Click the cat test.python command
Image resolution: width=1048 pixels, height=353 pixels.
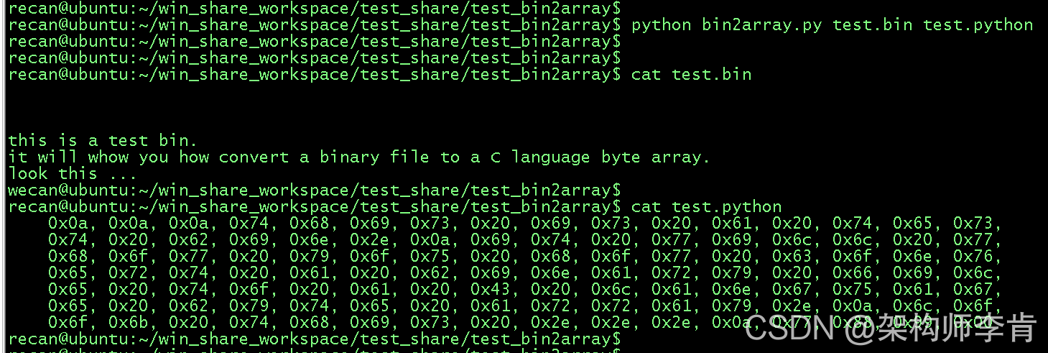coord(706,207)
